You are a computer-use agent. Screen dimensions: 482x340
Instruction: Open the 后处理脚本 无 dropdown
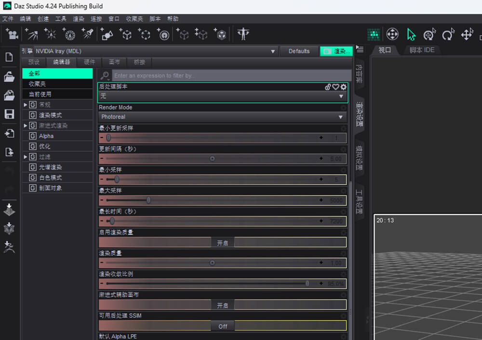(223, 96)
